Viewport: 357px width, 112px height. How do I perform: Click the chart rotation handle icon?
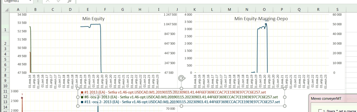182,78
